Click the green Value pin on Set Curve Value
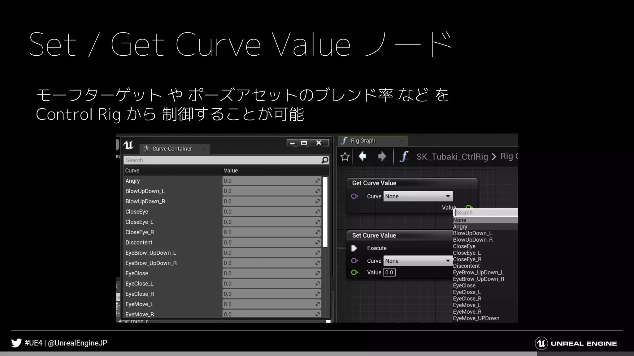The width and height of the screenshot is (634, 356). click(354, 272)
